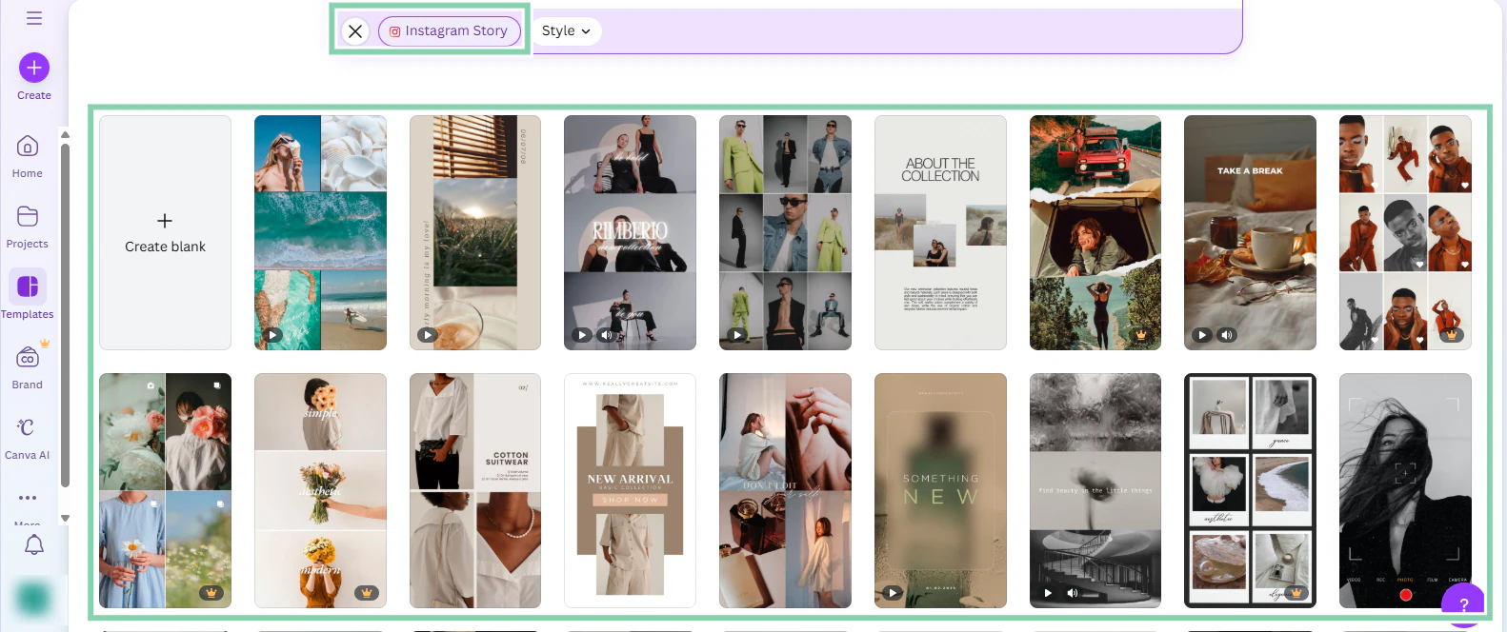Image resolution: width=1507 pixels, height=632 pixels.
Task: Open ABOUT THE COLLECTION template
Action: click(x=940, y=233)
